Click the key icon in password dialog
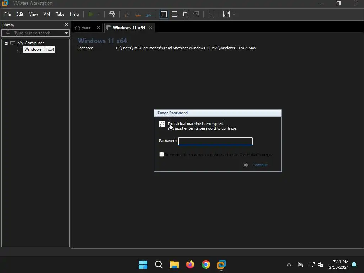 (x=162, y=124)
